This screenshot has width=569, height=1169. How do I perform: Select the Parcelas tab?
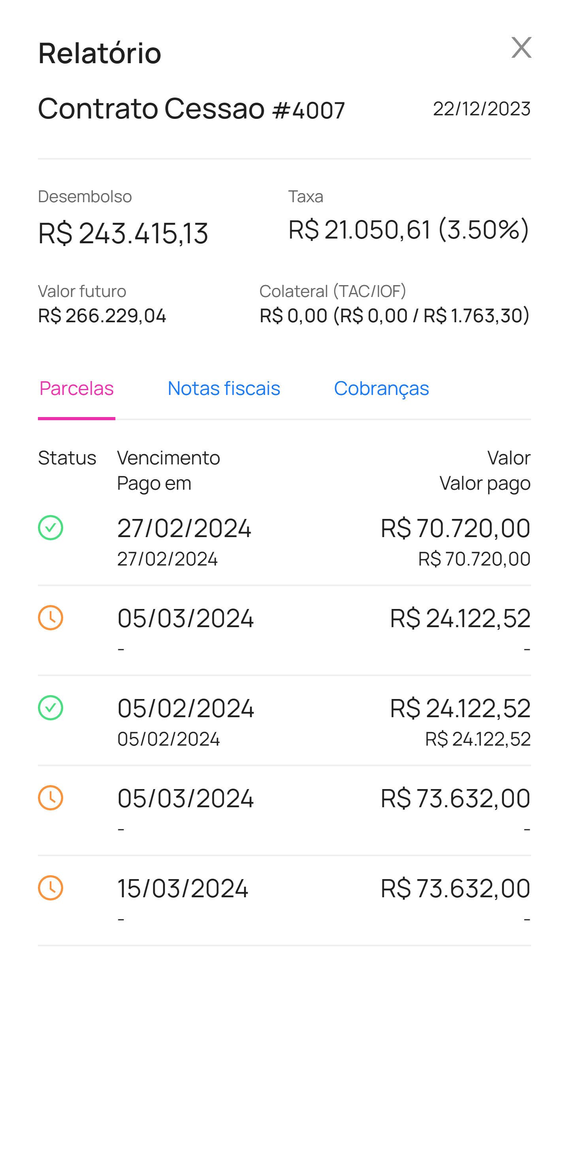(x=76, y=388)
